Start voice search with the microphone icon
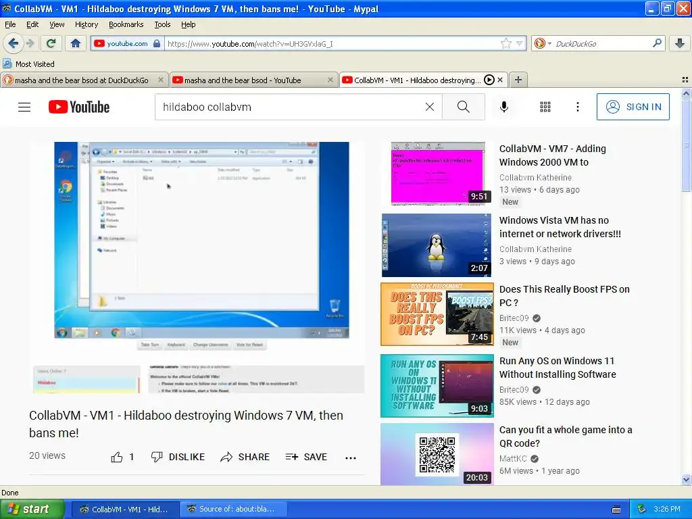692x519 pixels. point(504,107)
